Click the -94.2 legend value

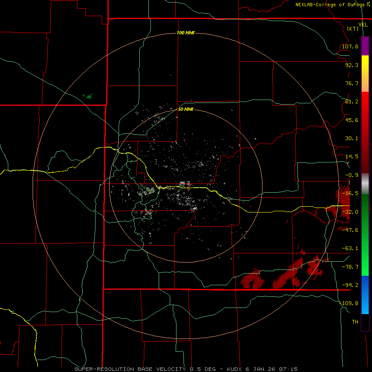click(350, 285)
